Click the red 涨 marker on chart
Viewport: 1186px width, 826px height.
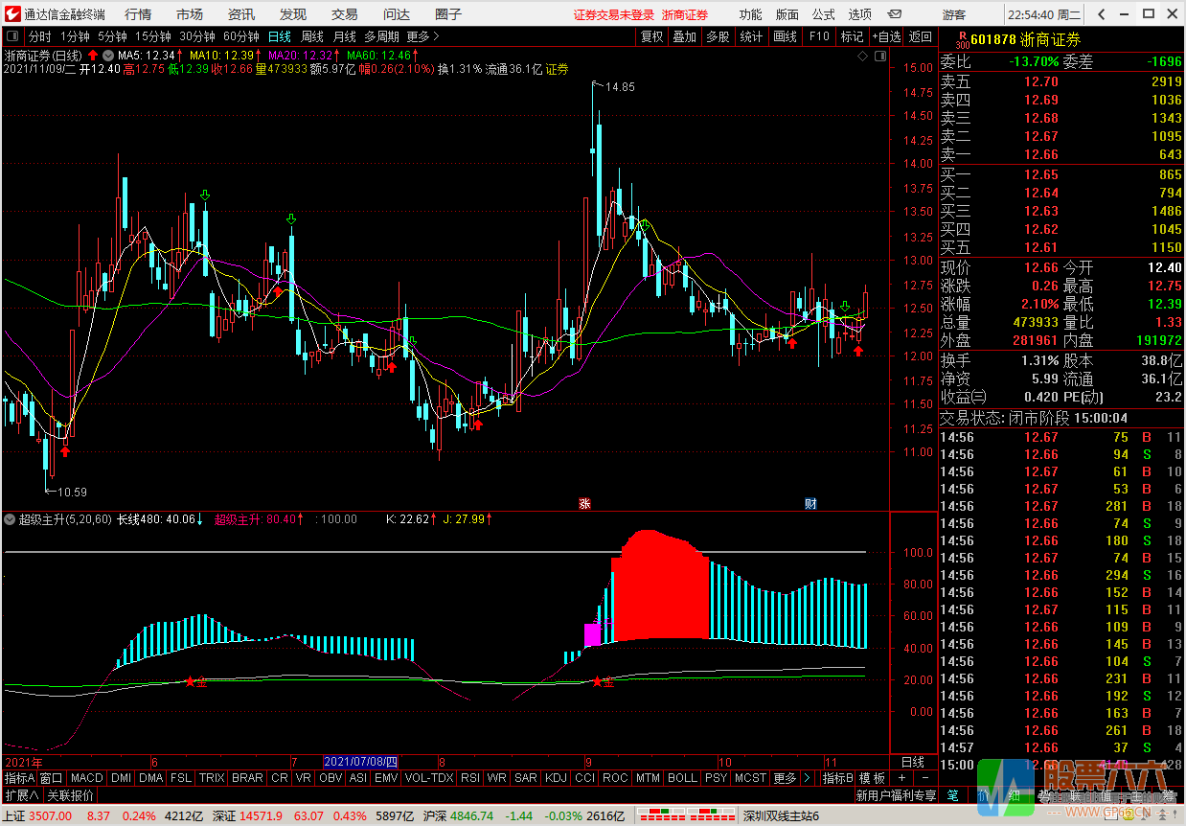point(582,503)
